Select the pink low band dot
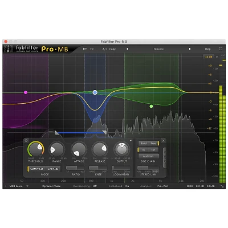 tap(26, 92)
